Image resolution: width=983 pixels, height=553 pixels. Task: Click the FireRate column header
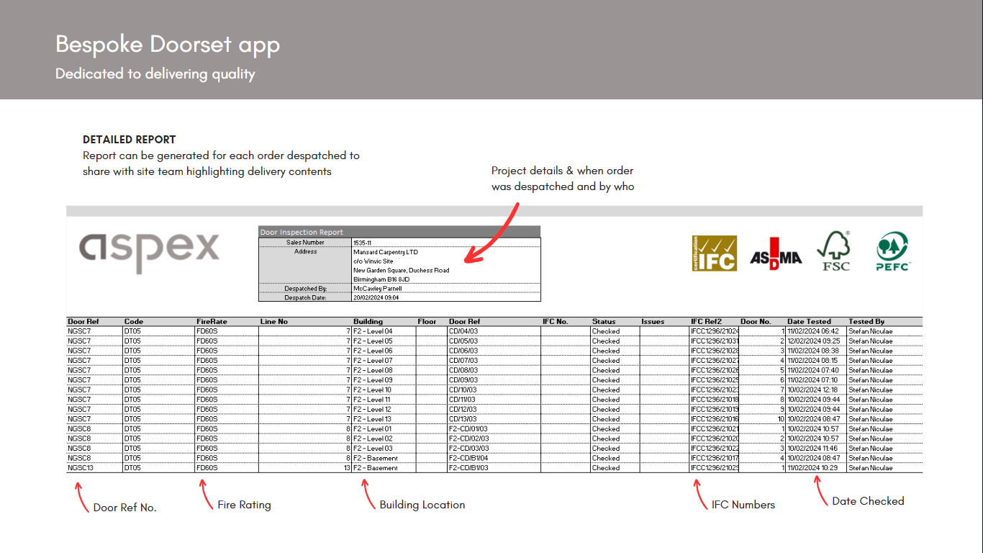(212, 322)
